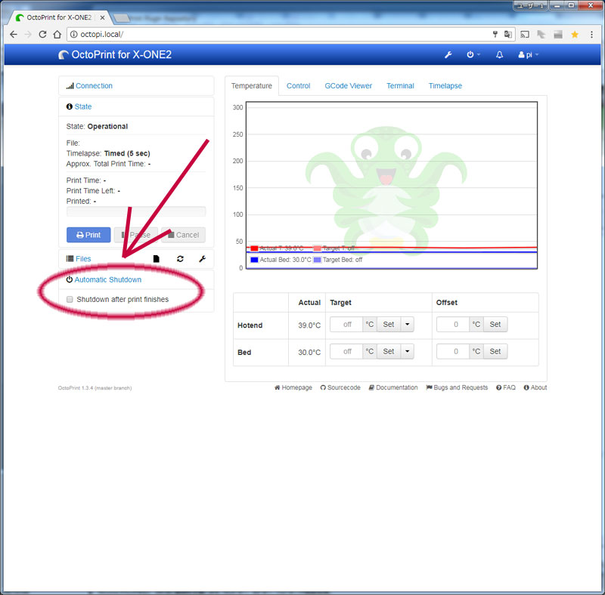
Task: Click the Bed target temperature field
Action: click(346, 351)
